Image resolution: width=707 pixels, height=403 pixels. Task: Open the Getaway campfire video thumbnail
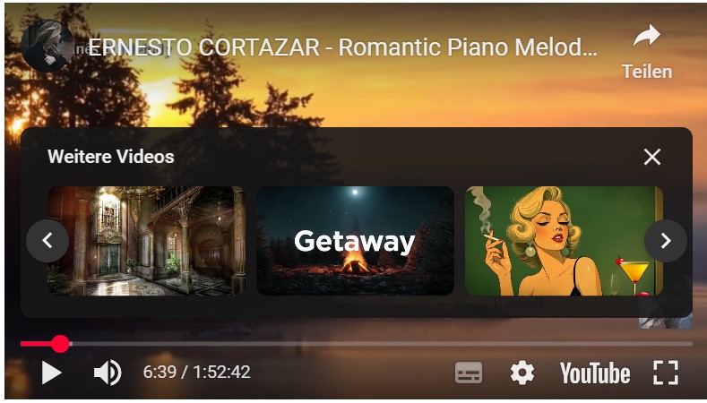point(356,241)
